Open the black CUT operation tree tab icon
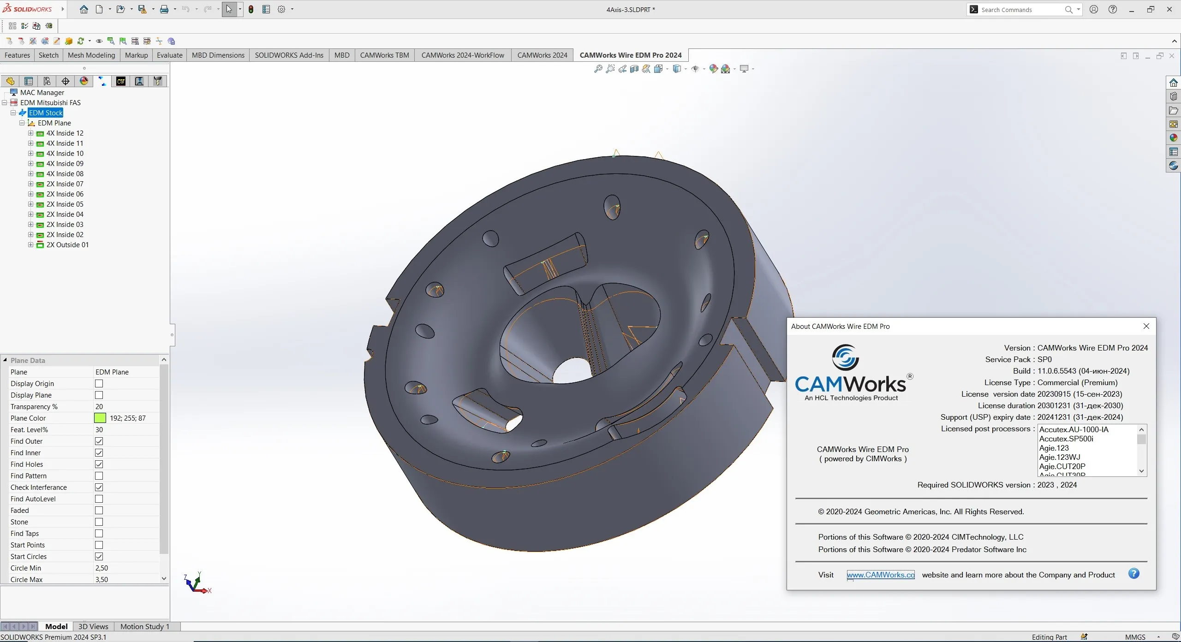 [121, 81]
